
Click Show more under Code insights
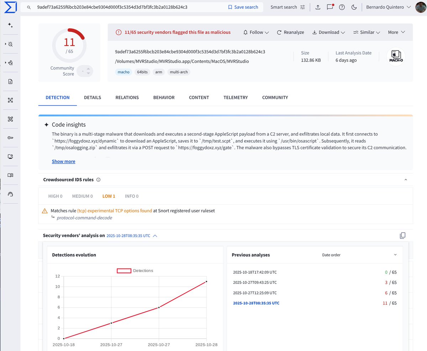[64, 161]
